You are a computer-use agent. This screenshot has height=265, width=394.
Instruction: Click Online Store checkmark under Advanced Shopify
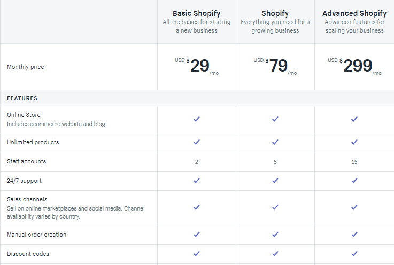354,119
